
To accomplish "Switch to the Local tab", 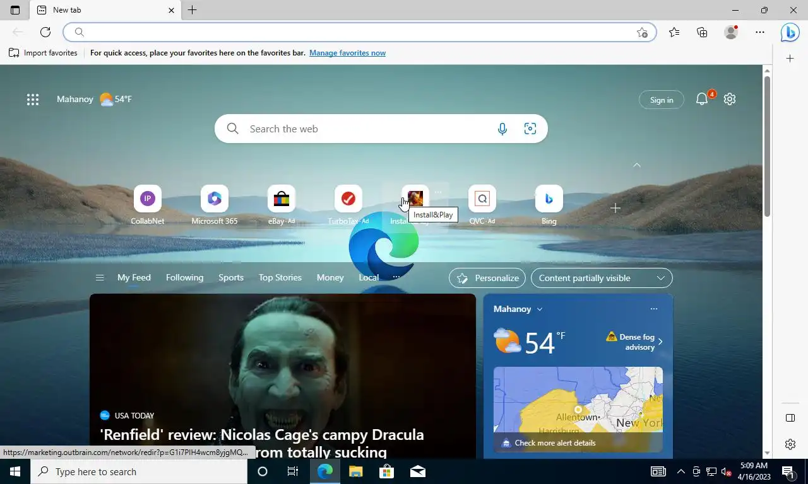I will [x=369, y=277].
